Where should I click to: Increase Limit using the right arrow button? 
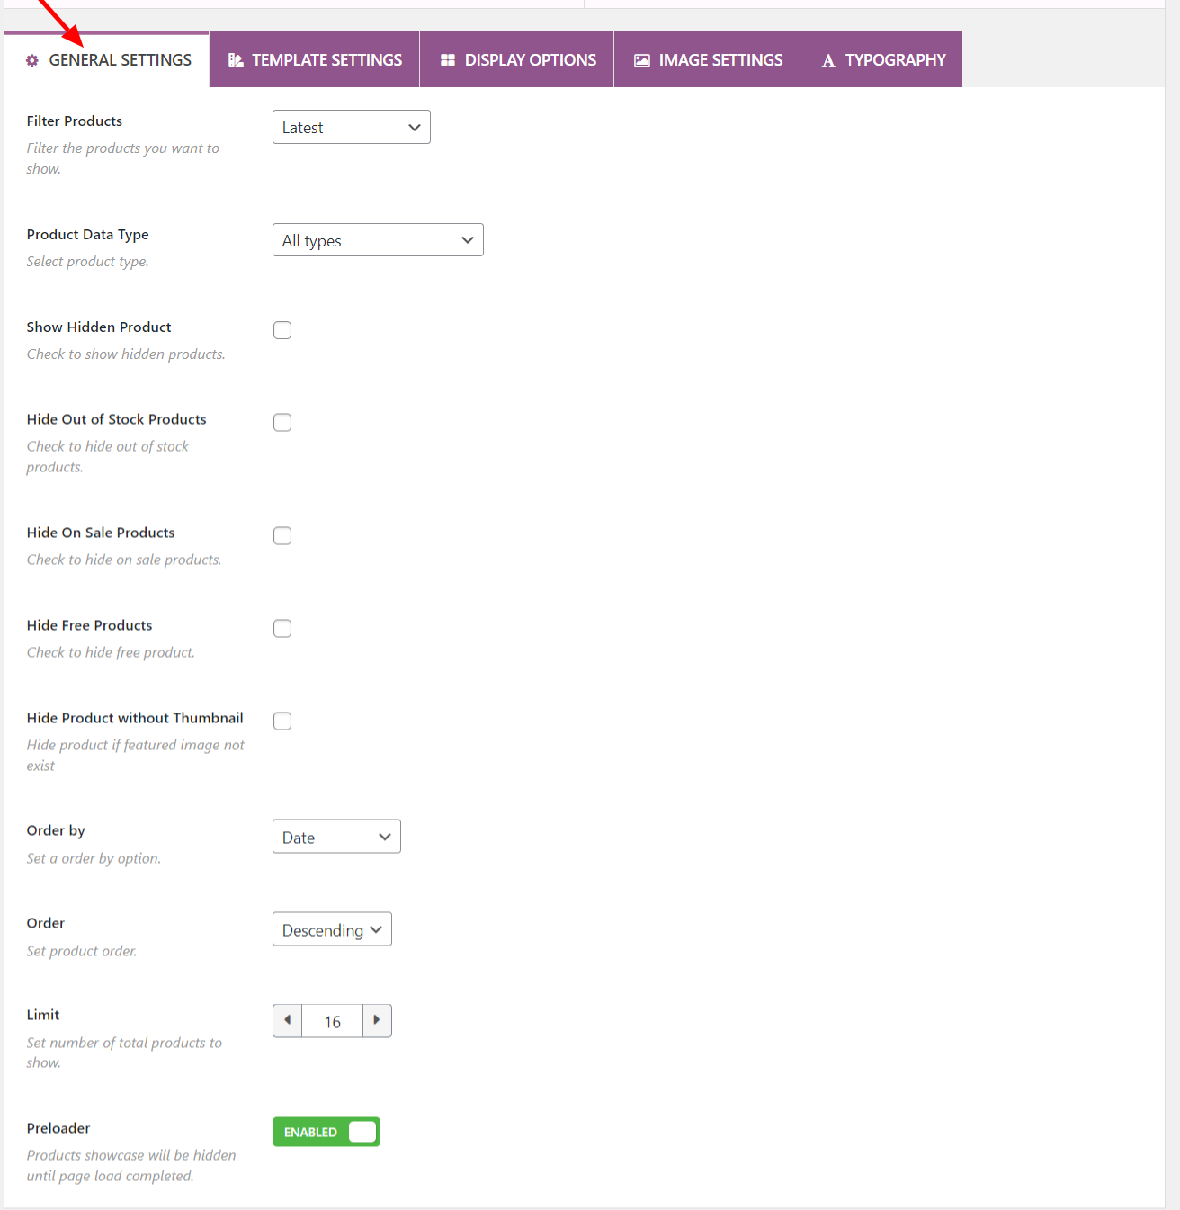pyautogui.click(x=377, y=1020)
